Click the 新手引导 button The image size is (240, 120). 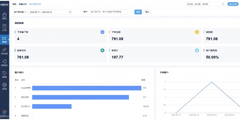[233, 4]
